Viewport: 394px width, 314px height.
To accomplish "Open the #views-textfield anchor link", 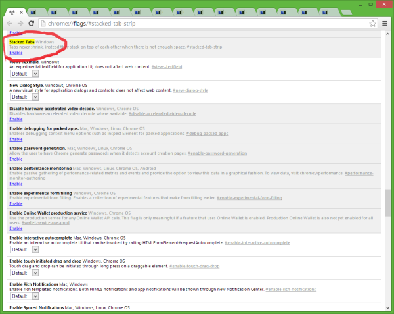I will [x=167, y=67].
